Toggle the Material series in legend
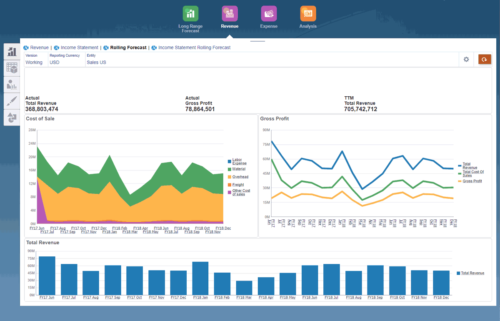This screenshot has width=500, height=321. [x=239, y=169]
